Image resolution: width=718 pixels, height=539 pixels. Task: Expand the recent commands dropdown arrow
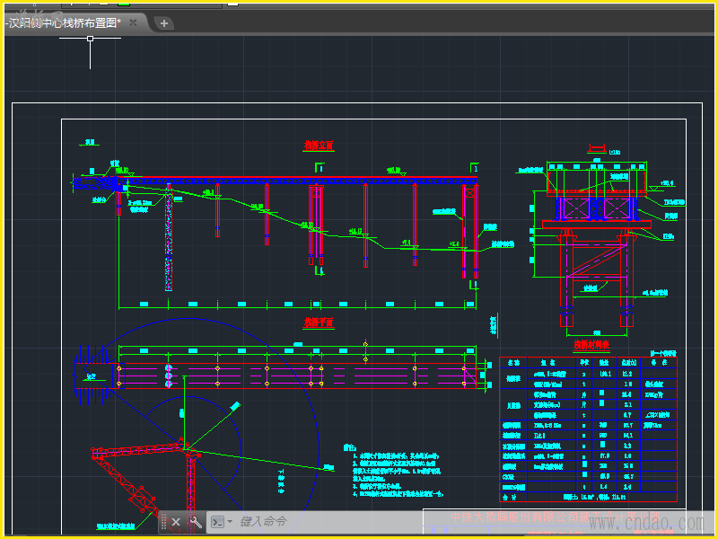[230, 522]
